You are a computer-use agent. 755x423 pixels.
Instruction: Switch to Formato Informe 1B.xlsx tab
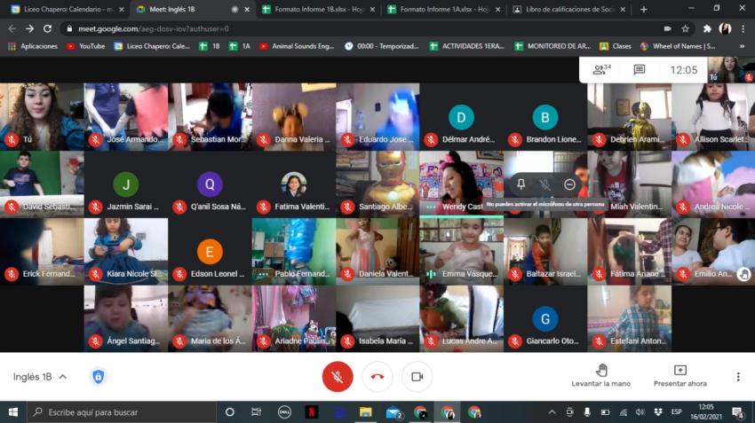(319, 9)
